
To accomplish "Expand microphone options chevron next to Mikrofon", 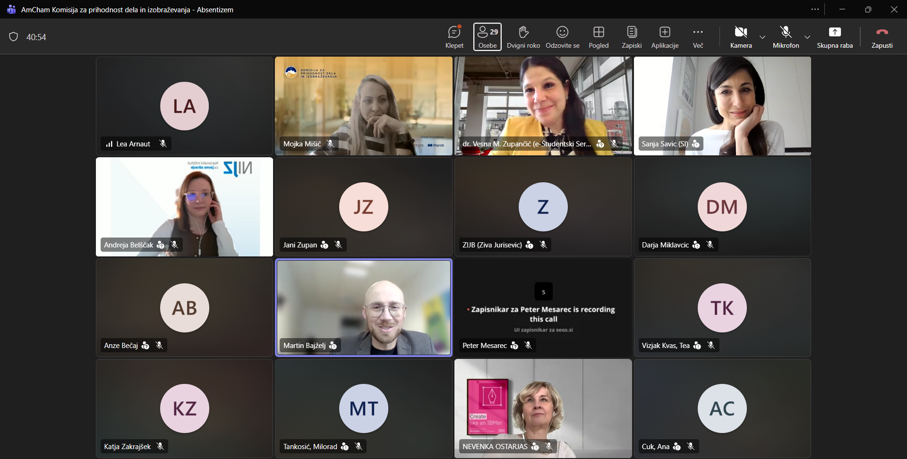I will (x=807, y=37).
